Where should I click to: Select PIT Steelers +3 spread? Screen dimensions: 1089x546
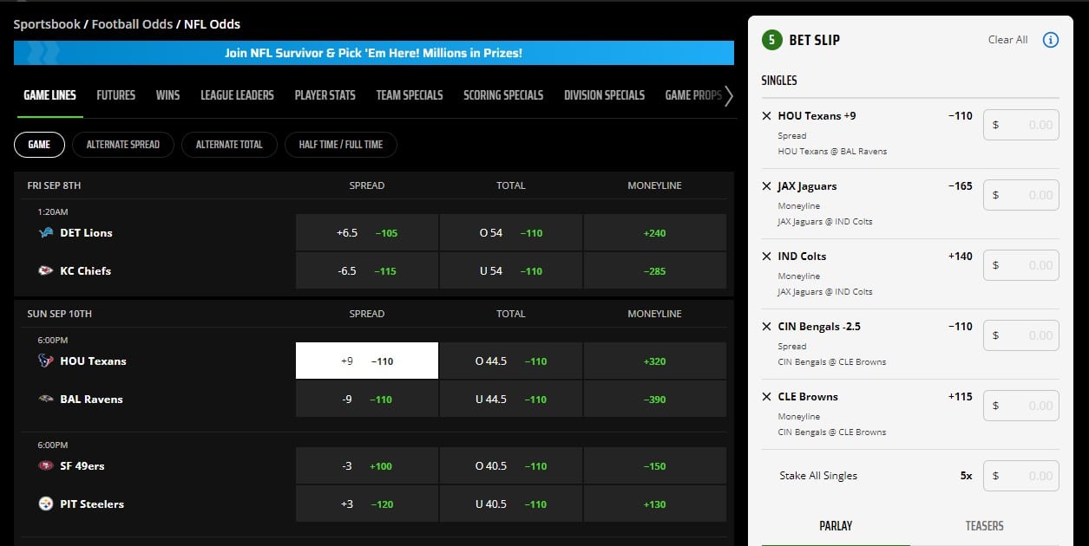pos(367,504)
